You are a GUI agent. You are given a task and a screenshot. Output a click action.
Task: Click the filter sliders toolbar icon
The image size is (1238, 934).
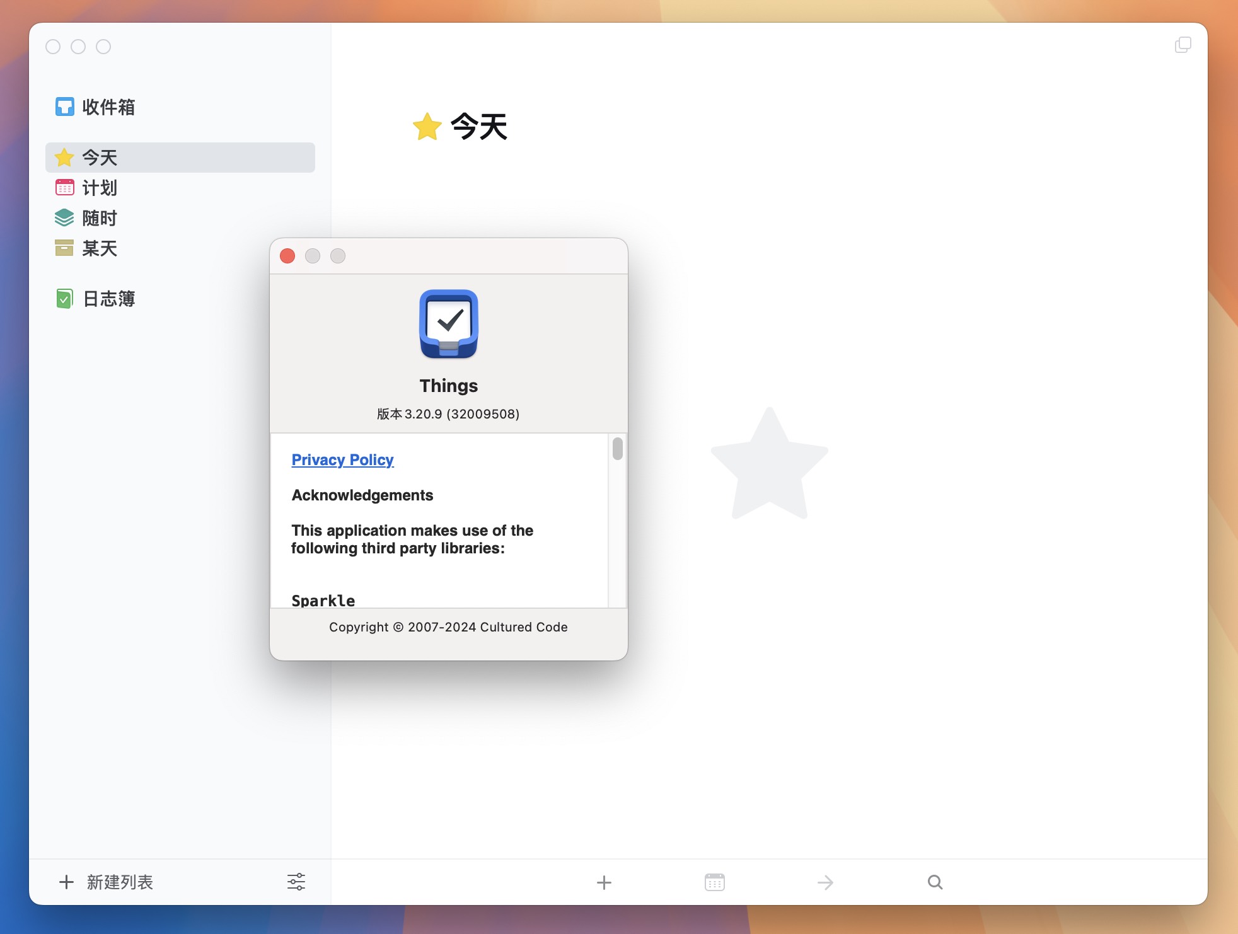tap(296, 881)
